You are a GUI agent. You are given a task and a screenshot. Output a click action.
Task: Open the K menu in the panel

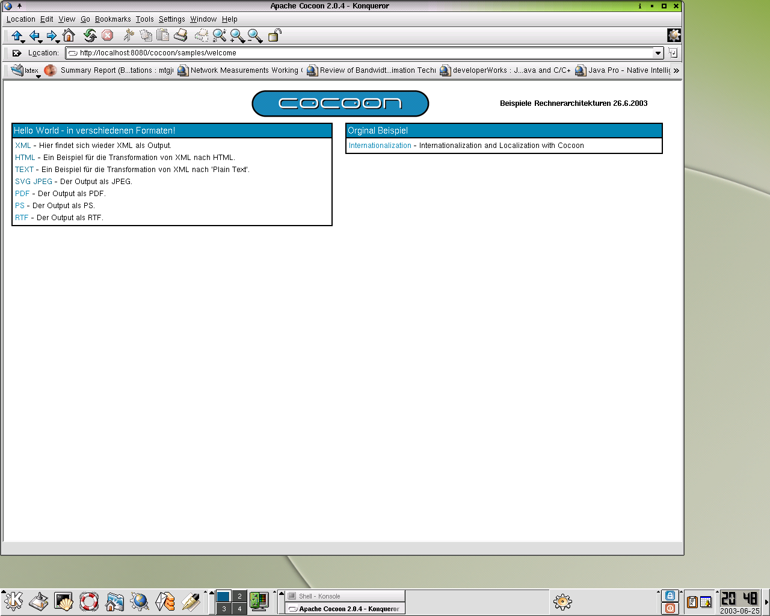tap(13, 601)
